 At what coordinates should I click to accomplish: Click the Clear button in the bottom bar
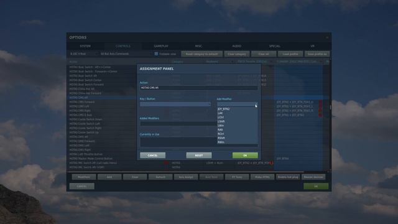pos(135,177)
